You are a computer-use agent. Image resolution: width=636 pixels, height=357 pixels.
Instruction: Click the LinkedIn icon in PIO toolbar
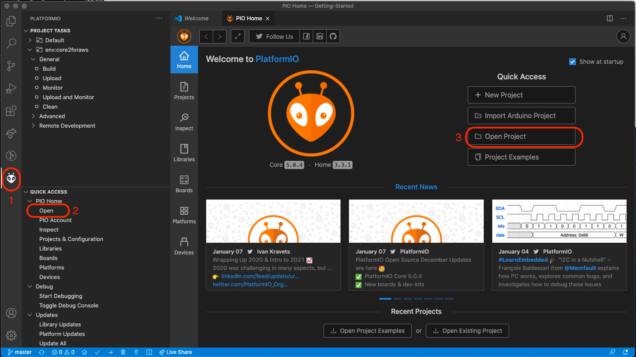pos(320,37)
